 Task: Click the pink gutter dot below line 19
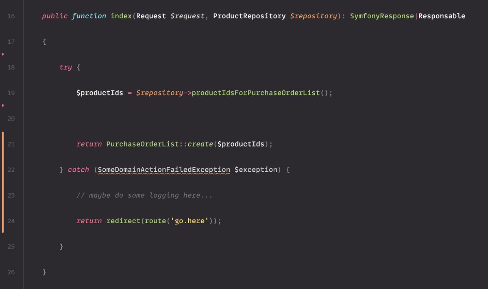tap(3, 106)
